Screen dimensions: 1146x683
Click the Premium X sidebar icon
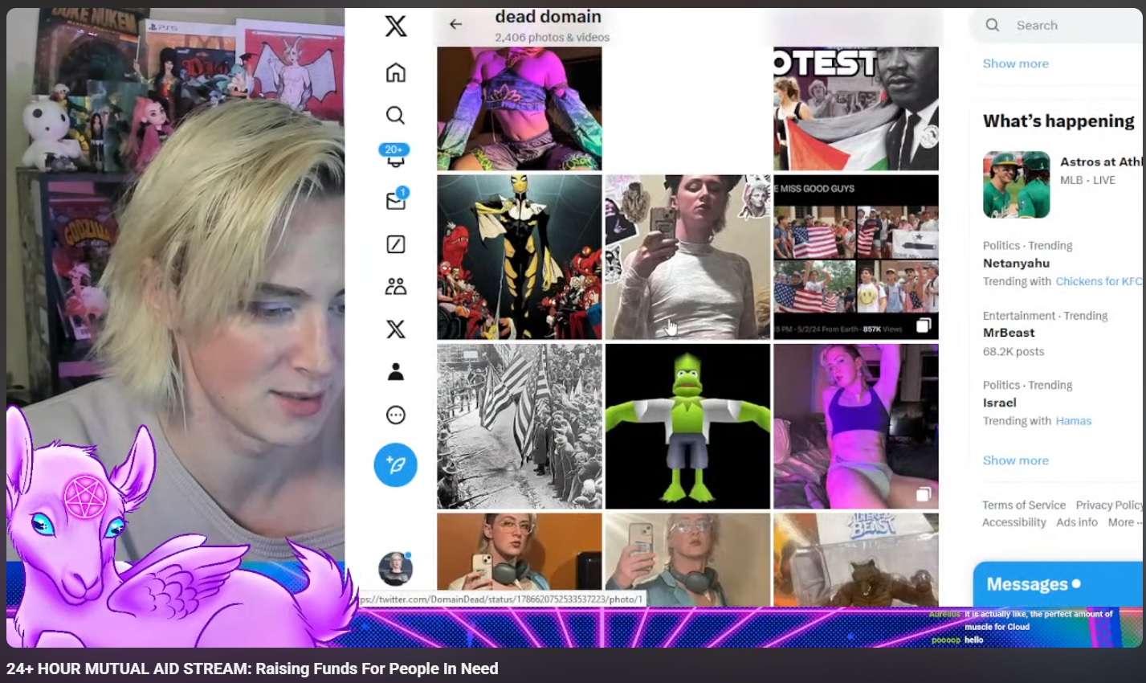click(395, 329)
